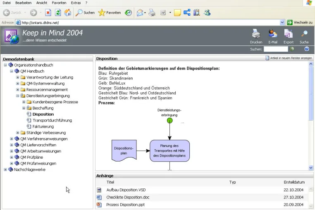
Task: Select the Transportdurchführung tree item
Action: coord(52,120)
